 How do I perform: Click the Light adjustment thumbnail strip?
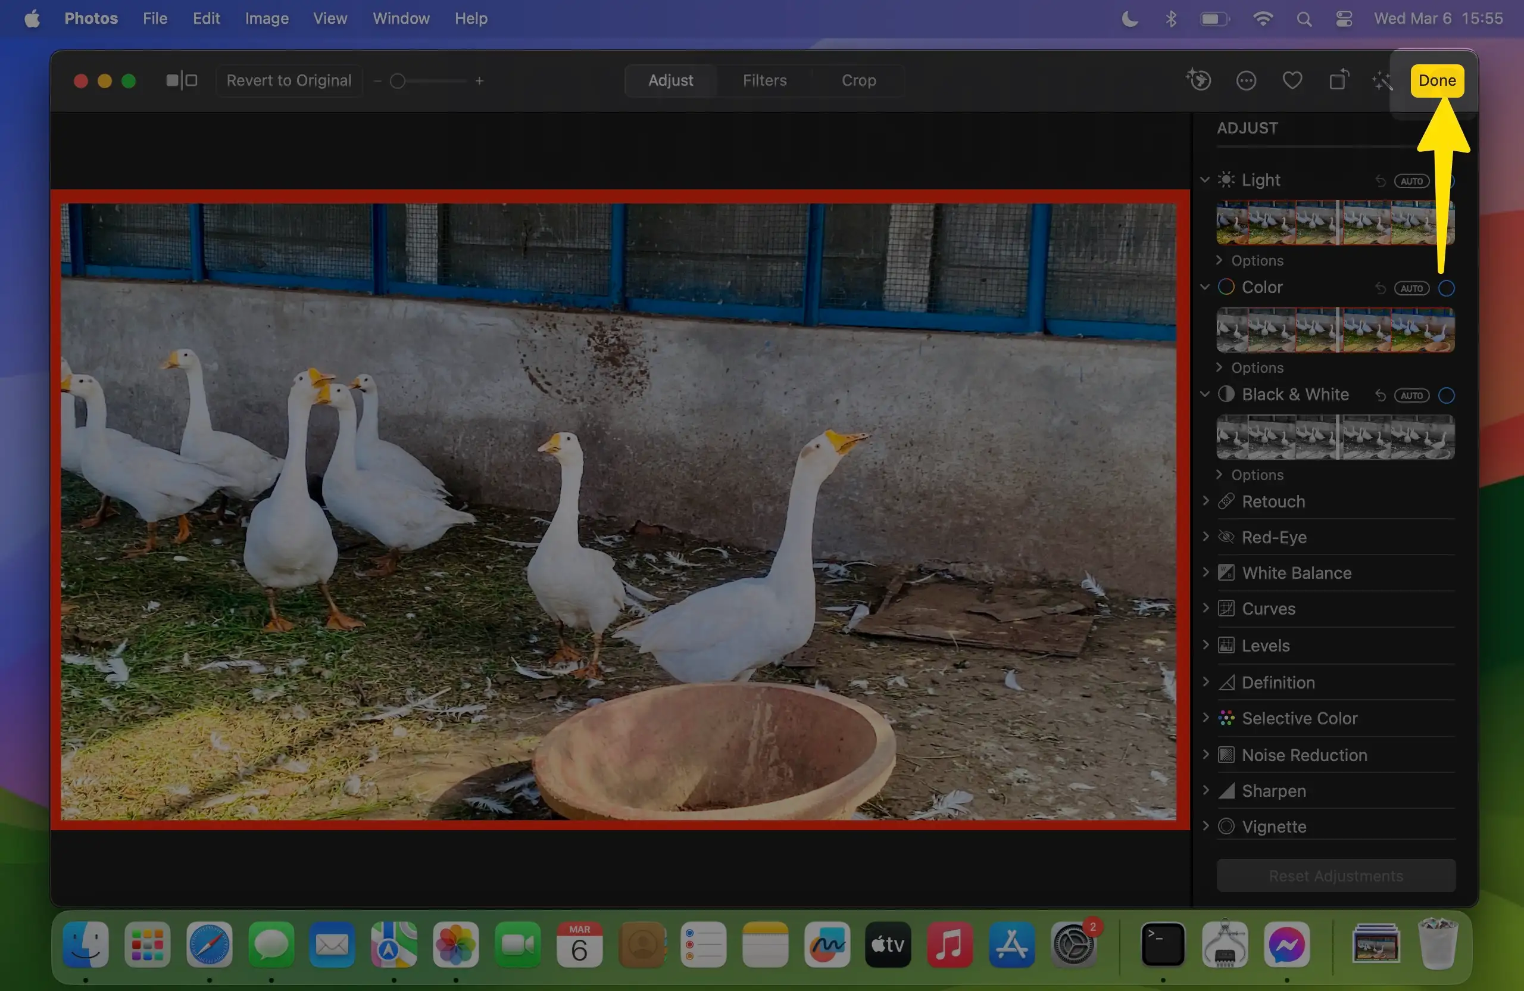click(1335, 223)
